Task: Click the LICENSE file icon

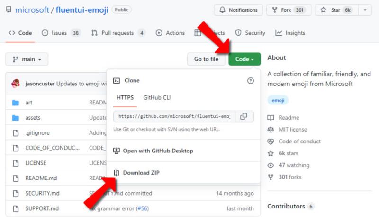Action: pos(16,163)
